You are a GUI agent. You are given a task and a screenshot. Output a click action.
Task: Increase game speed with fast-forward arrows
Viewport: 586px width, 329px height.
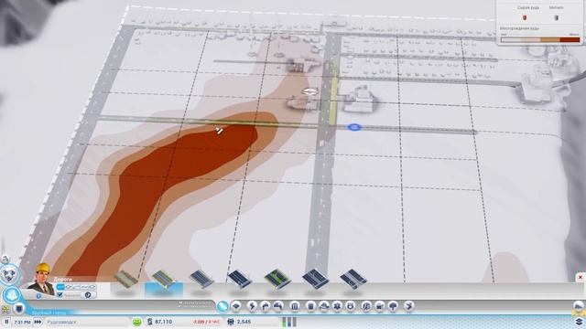click(x=38, y=322)
